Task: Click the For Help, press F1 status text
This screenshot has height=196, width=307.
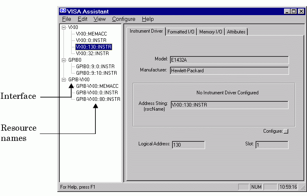Action: [x=77, y=187]
